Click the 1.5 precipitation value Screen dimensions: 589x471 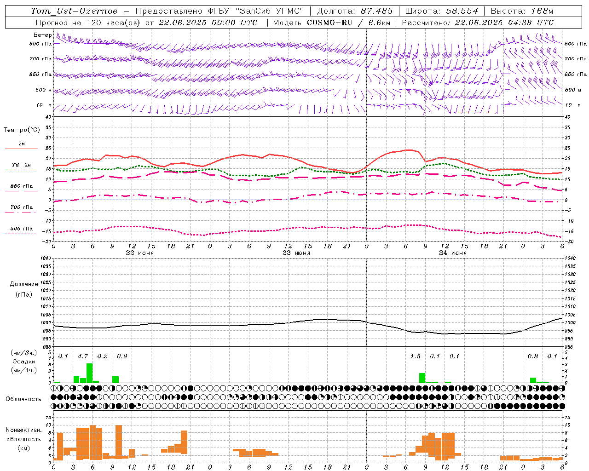point(416,356)
